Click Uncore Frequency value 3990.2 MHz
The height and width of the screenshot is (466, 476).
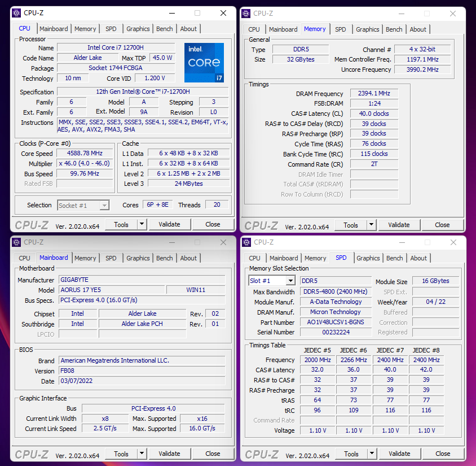click(x=422, y=69)
